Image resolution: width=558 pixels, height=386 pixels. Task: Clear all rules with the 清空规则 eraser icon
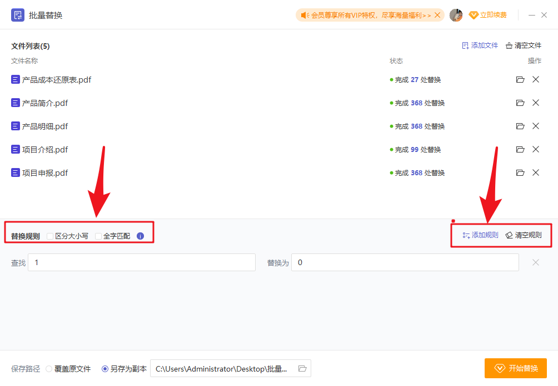(x=509, y=235)
